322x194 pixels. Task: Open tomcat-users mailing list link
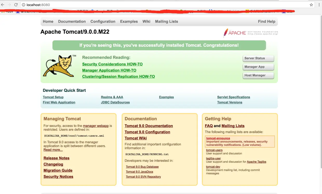214,150
